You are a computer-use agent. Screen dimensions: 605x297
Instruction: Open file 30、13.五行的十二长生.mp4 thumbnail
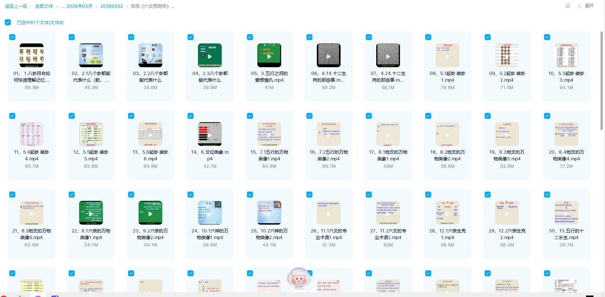[566, 213]
